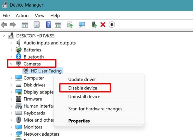Image resolution: width=193 pixels, height=140 pixels.
Task: Expand the Mice and other pointing devices chevron
Action: (11, 120)
